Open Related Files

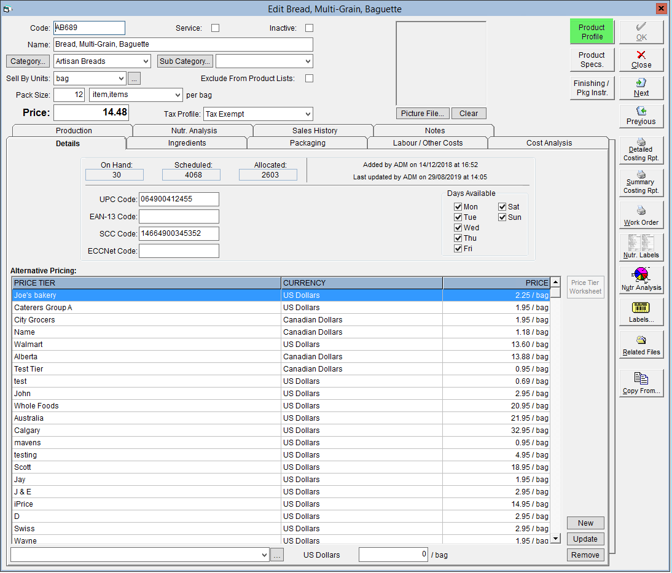[x=641, y=345]
